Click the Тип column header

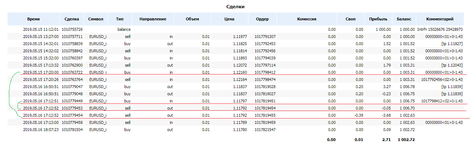point(120,19)
